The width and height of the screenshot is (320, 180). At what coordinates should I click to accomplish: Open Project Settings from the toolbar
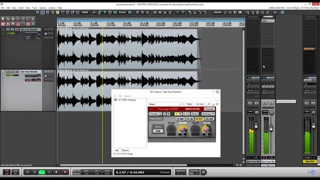coord(18,18)
